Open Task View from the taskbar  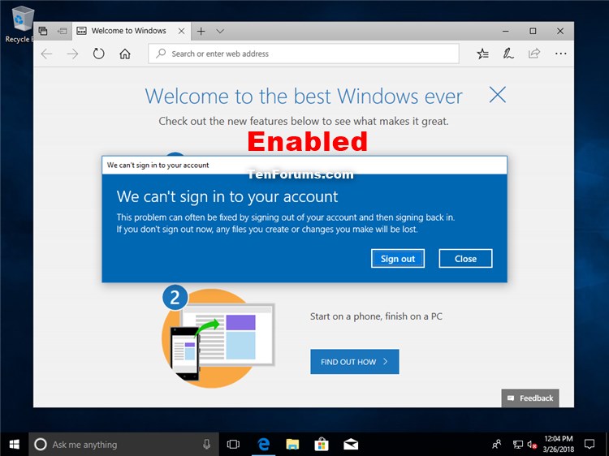click(233, 445)
